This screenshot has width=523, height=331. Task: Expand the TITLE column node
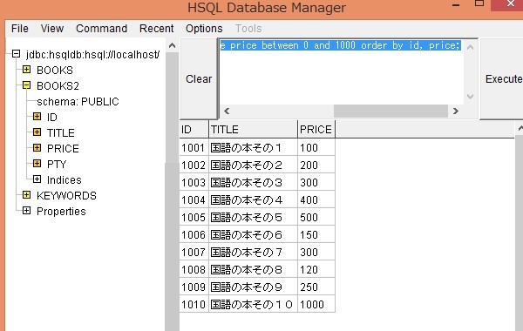point(37,132)
